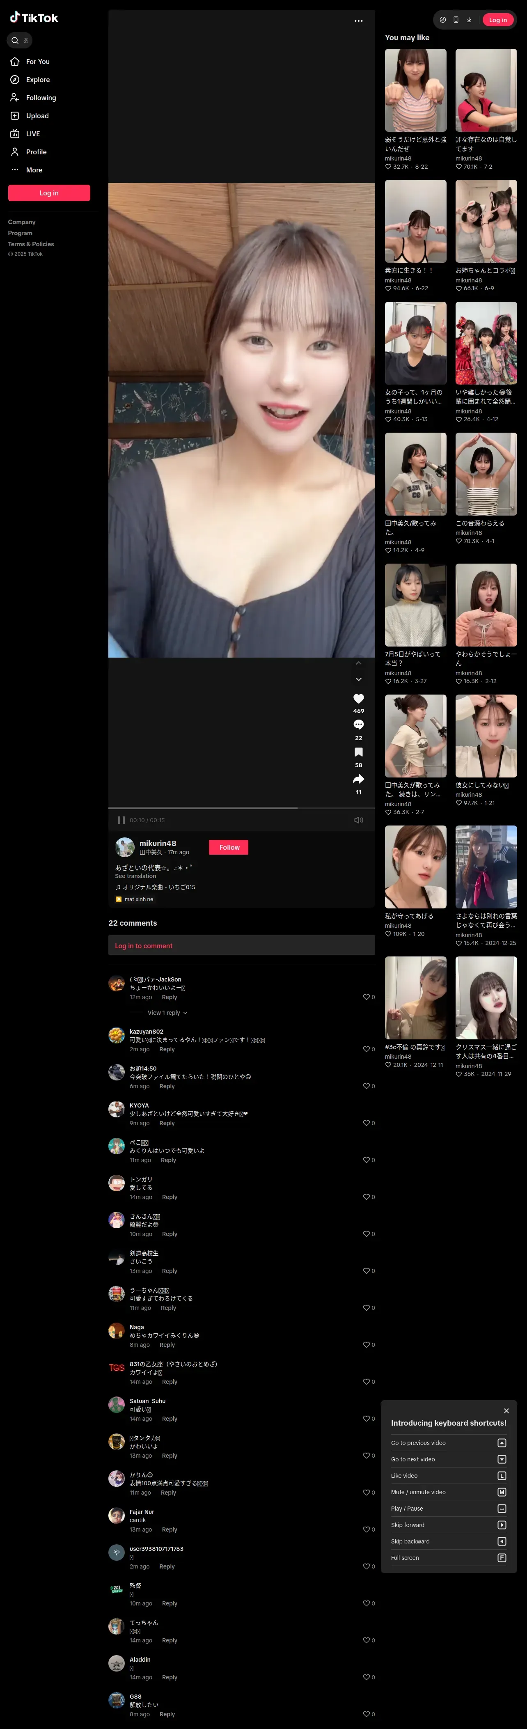Pause the video playback
527x1729 pixels.
point(121,820)
